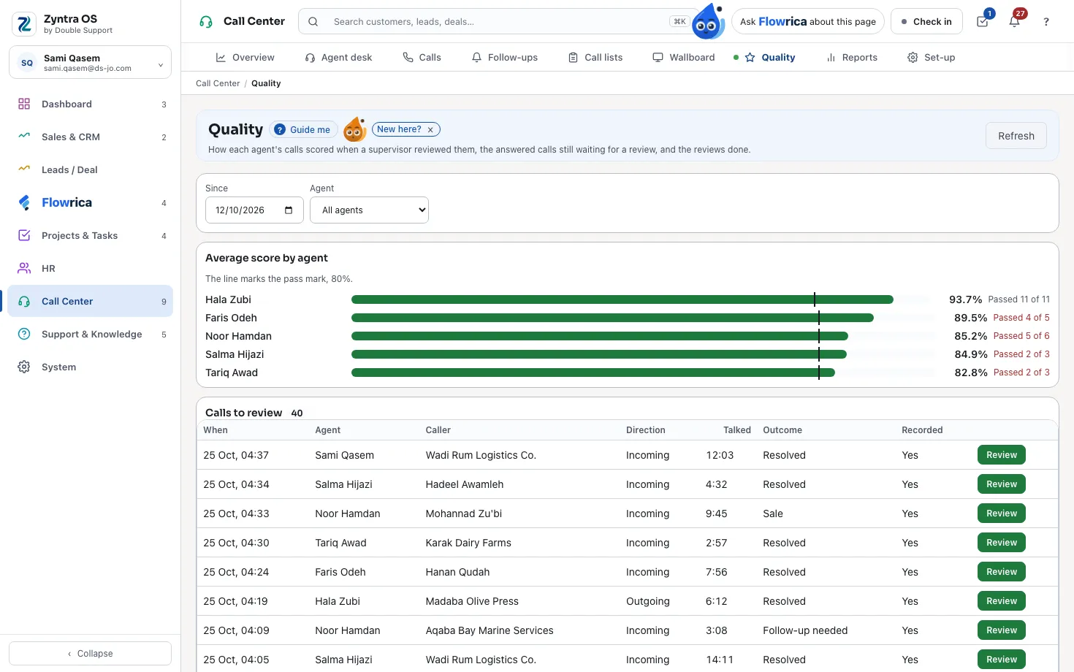Review the Wadi Rum Logistics 04:37 call
The height and width of the screenshot is (672, 1074).
pyautogui.click(x=1002, y=455)
